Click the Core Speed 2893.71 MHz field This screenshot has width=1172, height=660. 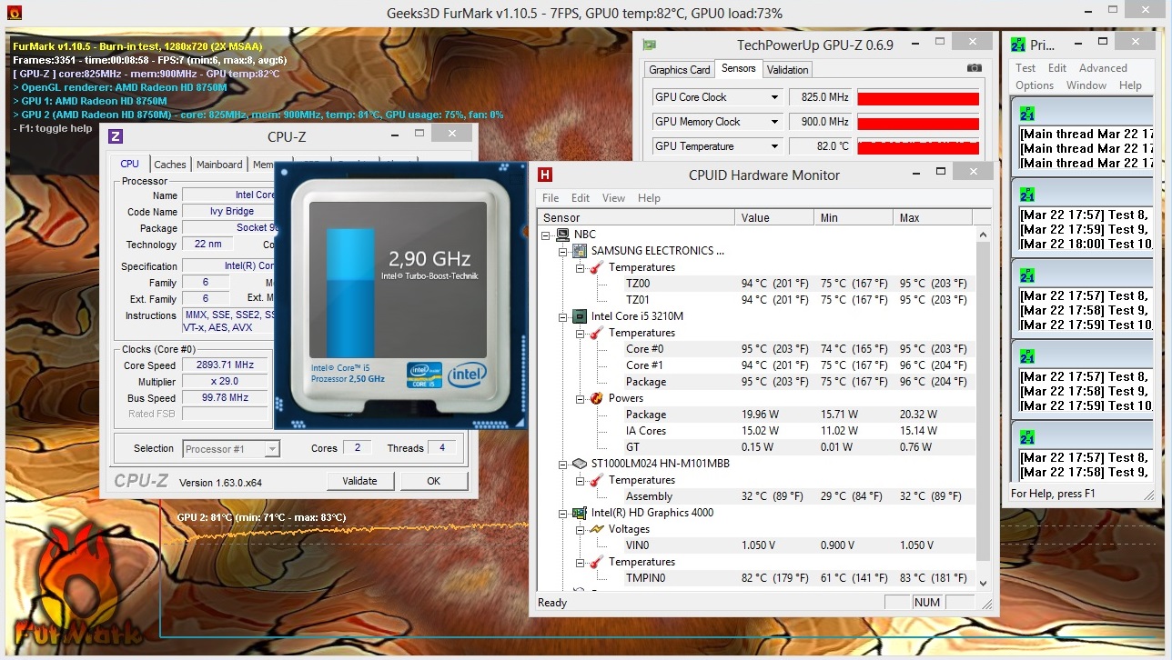(x=225, y=365)
